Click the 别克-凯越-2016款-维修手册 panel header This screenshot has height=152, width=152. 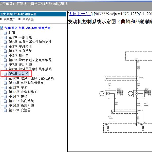[33, 14]
